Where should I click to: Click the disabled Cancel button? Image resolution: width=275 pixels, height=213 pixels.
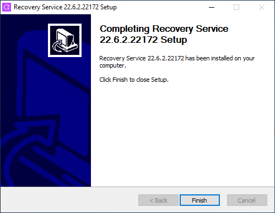click(247, 200)
